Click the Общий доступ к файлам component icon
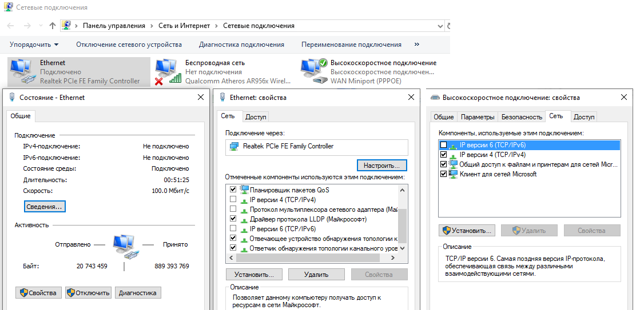Screen dimensions: 644x310 click(x=454, y=164)
